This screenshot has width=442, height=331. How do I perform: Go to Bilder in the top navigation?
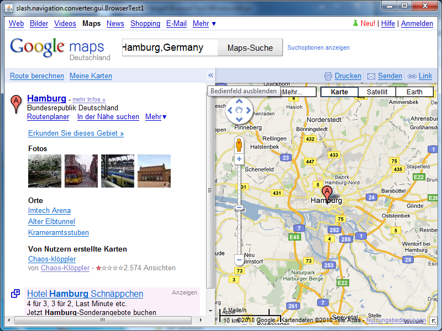(x=39, y=24)
